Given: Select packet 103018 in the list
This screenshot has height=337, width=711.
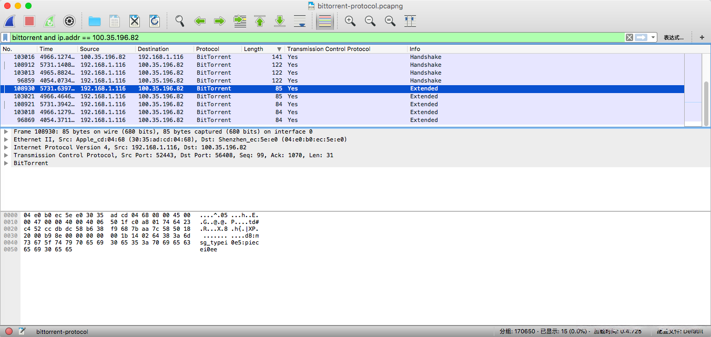Looking at the screenshot, I should pos(342,112).
